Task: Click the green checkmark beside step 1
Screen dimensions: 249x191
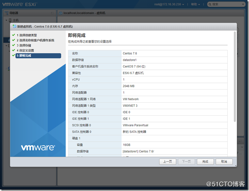Action: click(x=13, y=35)
